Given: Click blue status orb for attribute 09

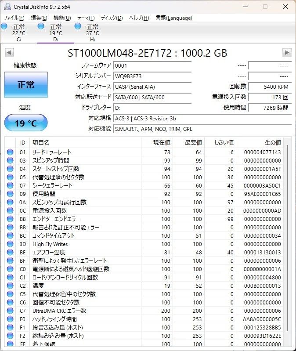Looking at the screenshot, I should click(10, 194).
